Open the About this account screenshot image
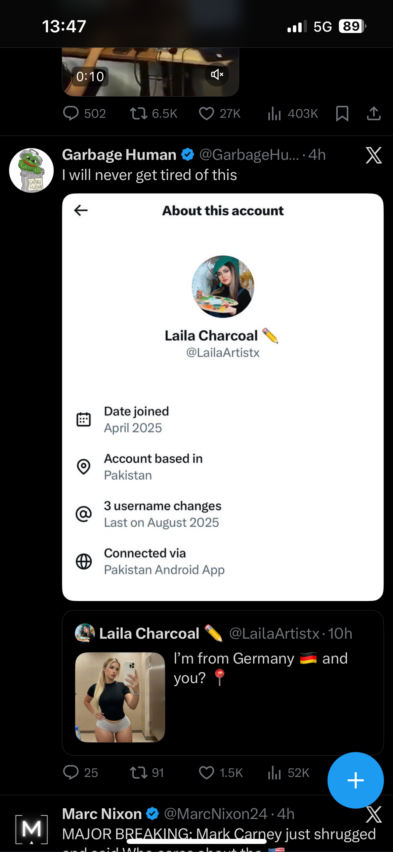Screen dimensions: 393x852 [223, 397]
